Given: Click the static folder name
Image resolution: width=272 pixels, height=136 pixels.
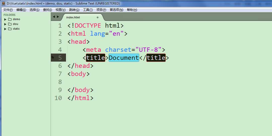Looking at the screenshot, I should [16, 29].
